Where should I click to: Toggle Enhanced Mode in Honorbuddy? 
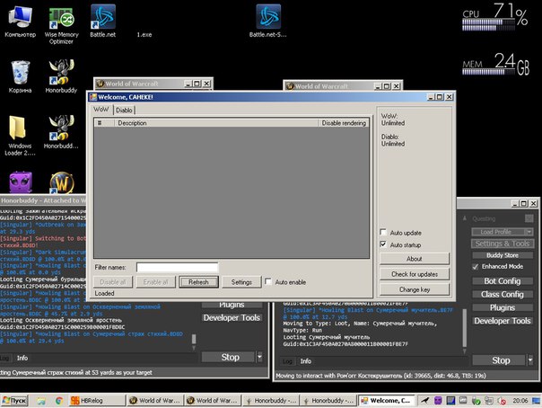pyautogui.click(x=475, y=267)
